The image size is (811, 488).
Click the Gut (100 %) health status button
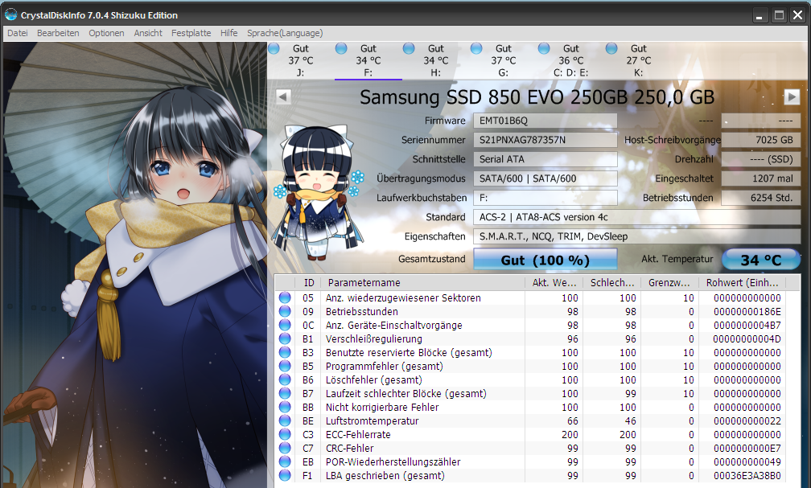point(545,260)
